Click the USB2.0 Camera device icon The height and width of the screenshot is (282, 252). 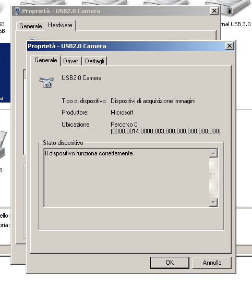[x=46, y=82]
